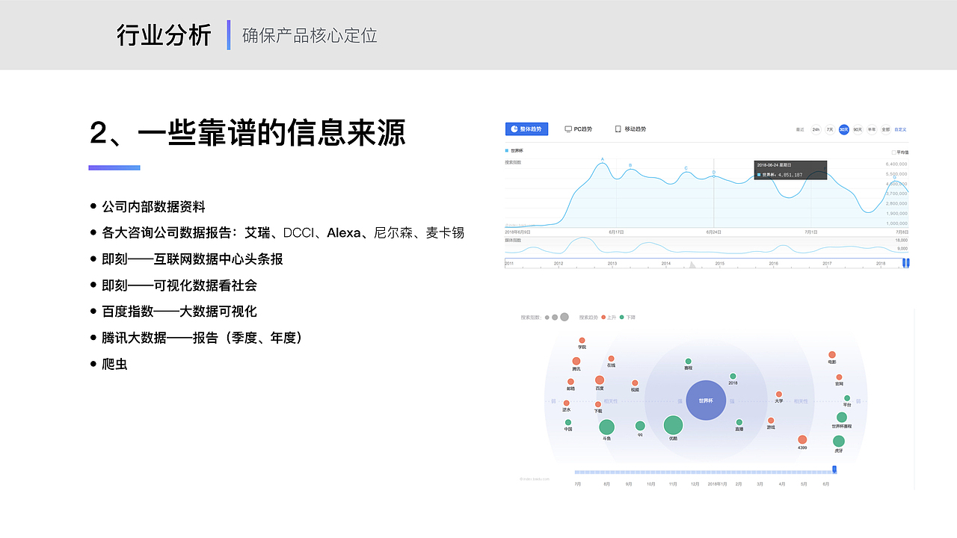Click the pie chart icon in 整体趋势
The height and width of the screenshot is (538, 957).
(514, 129)
